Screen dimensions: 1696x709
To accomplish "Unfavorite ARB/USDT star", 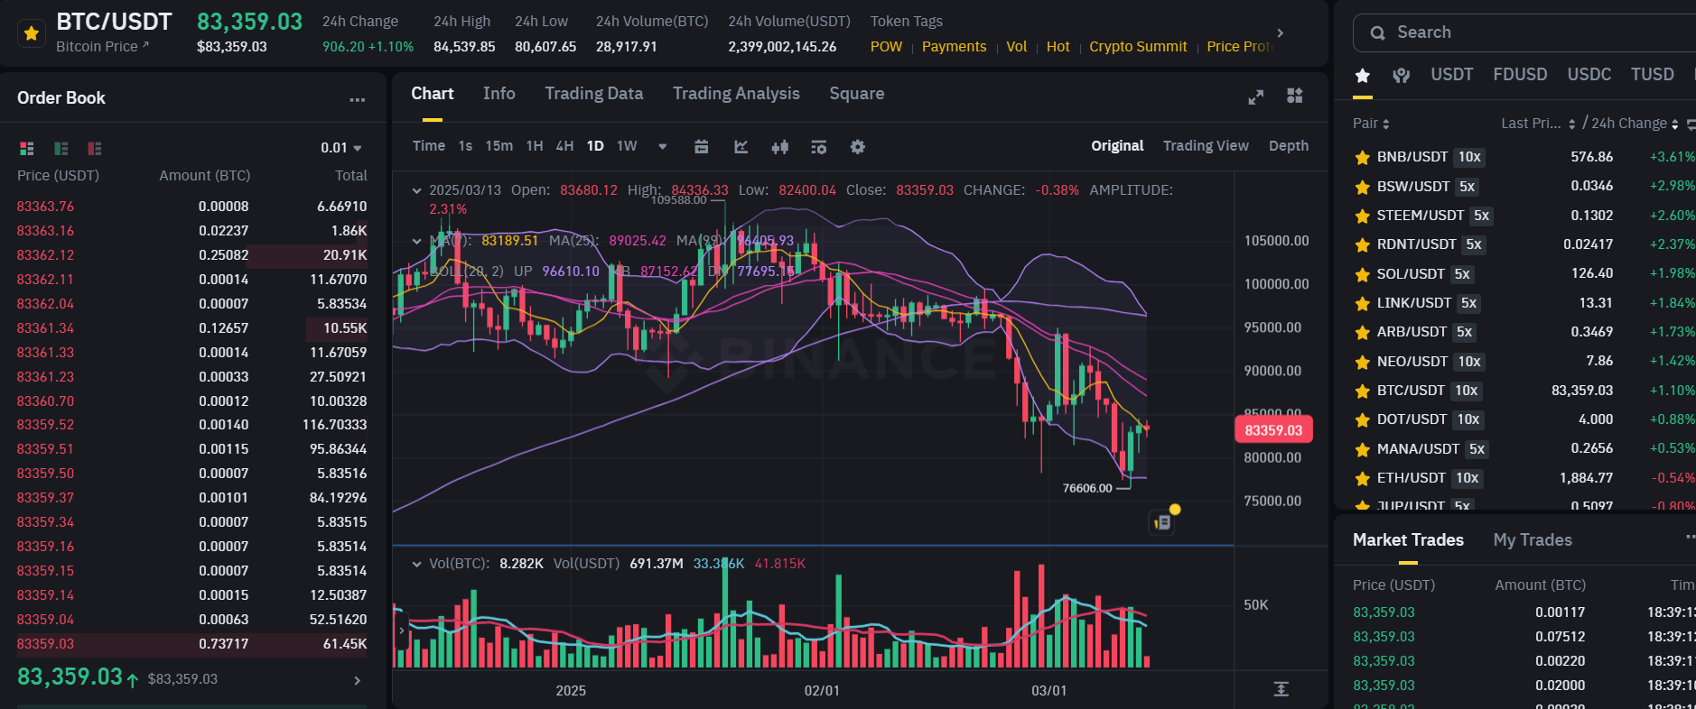I will coord(1362,333).
